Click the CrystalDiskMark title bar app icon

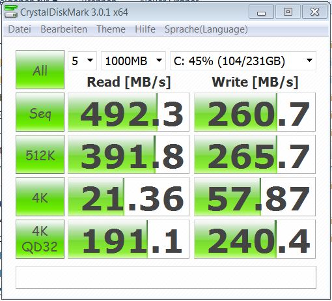pos(11,12)
